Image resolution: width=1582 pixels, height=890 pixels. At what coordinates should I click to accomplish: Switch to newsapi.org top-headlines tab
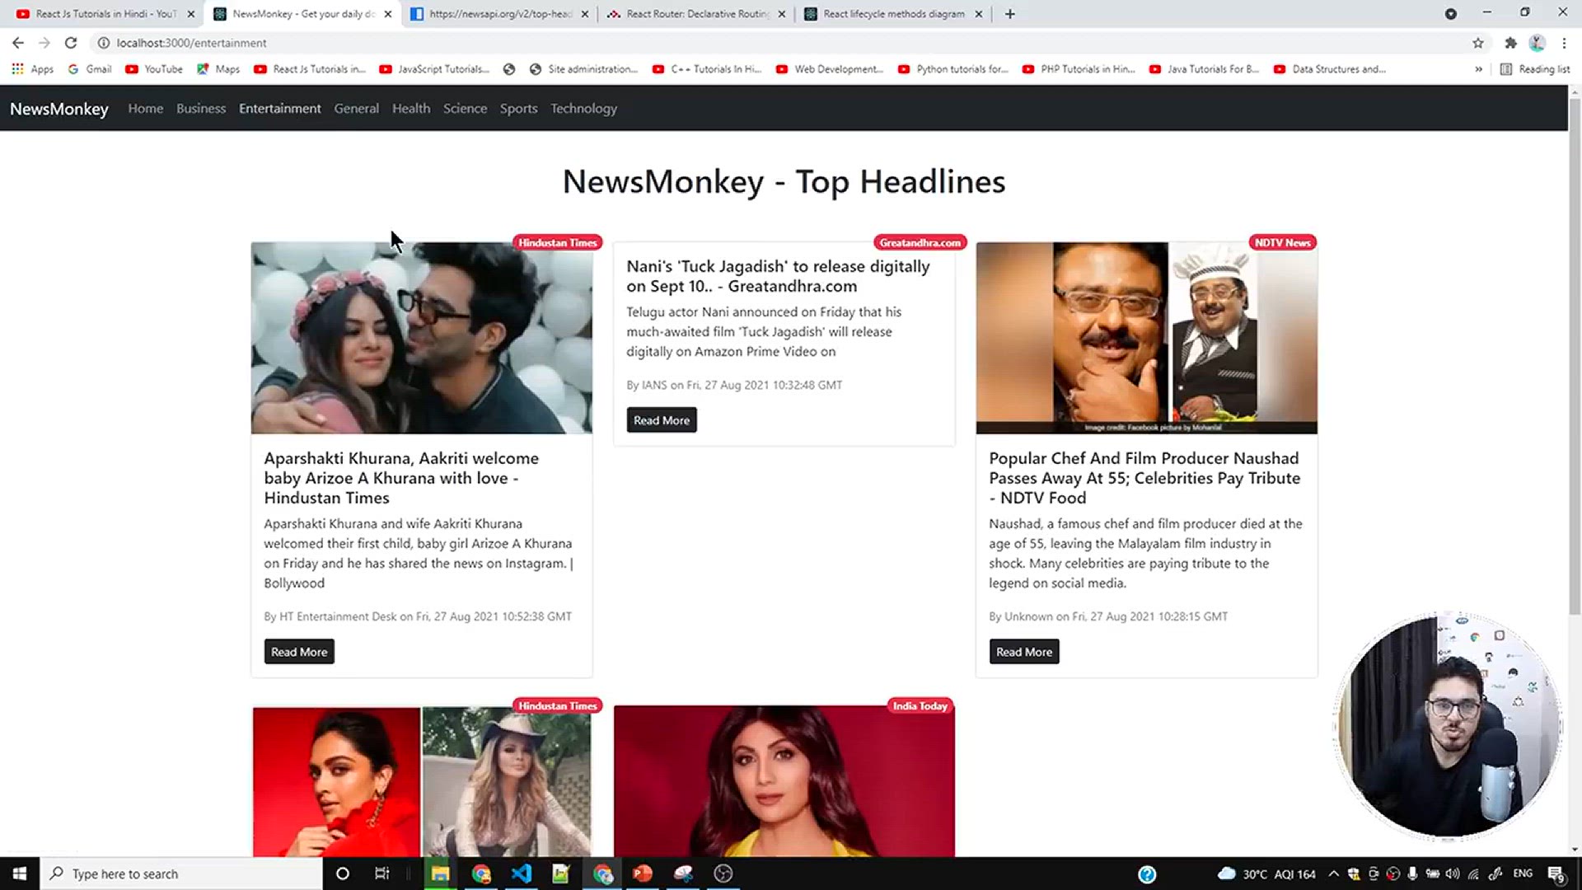coord(500,14)
